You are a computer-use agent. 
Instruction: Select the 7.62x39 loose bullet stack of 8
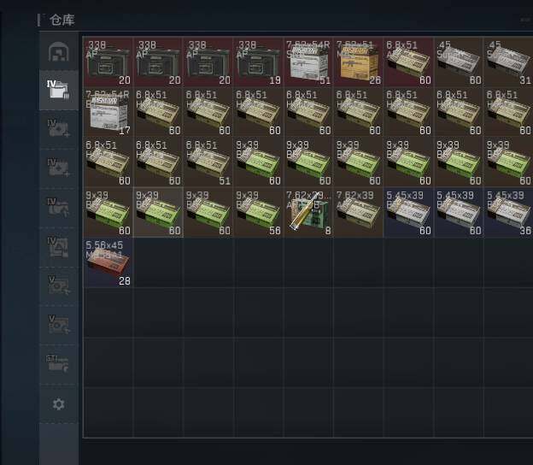(x=308, y=212)
